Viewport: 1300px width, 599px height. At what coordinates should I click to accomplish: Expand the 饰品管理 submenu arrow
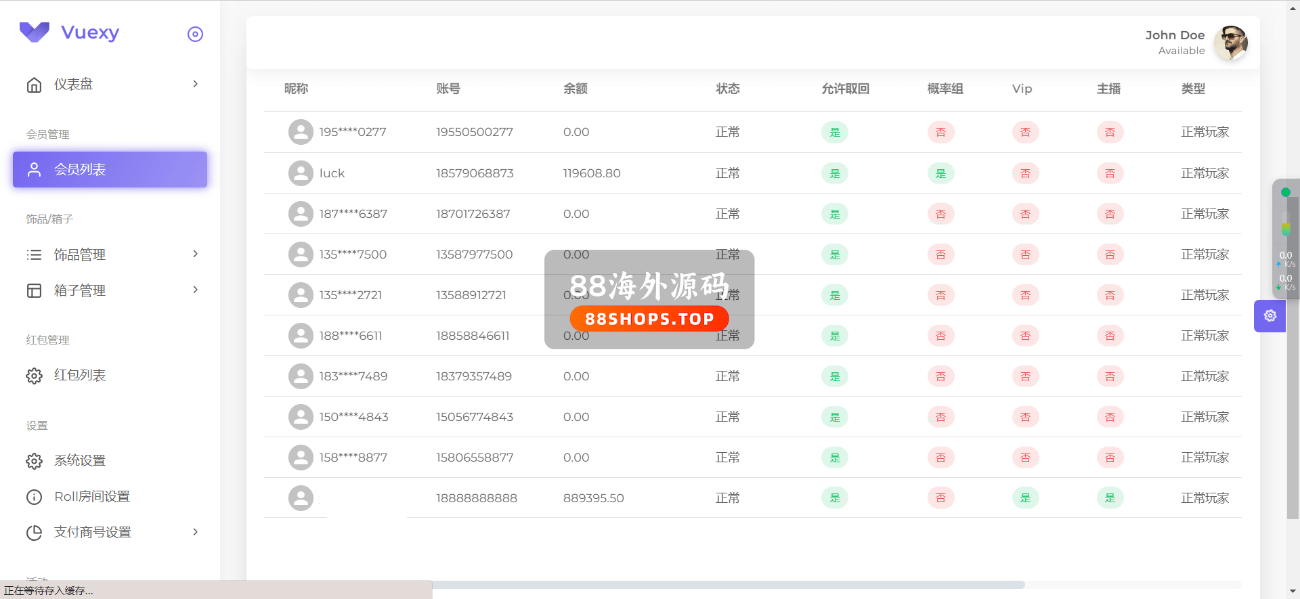(x=195, y=254)
